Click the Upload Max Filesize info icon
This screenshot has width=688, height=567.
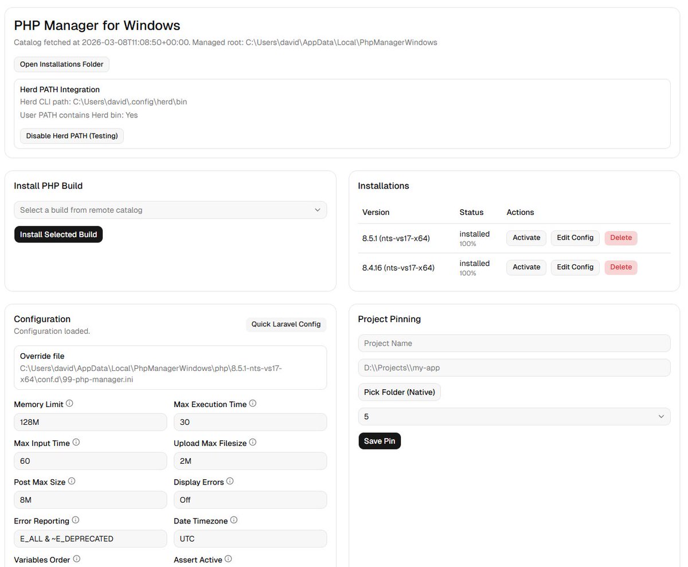click(253, 443)
